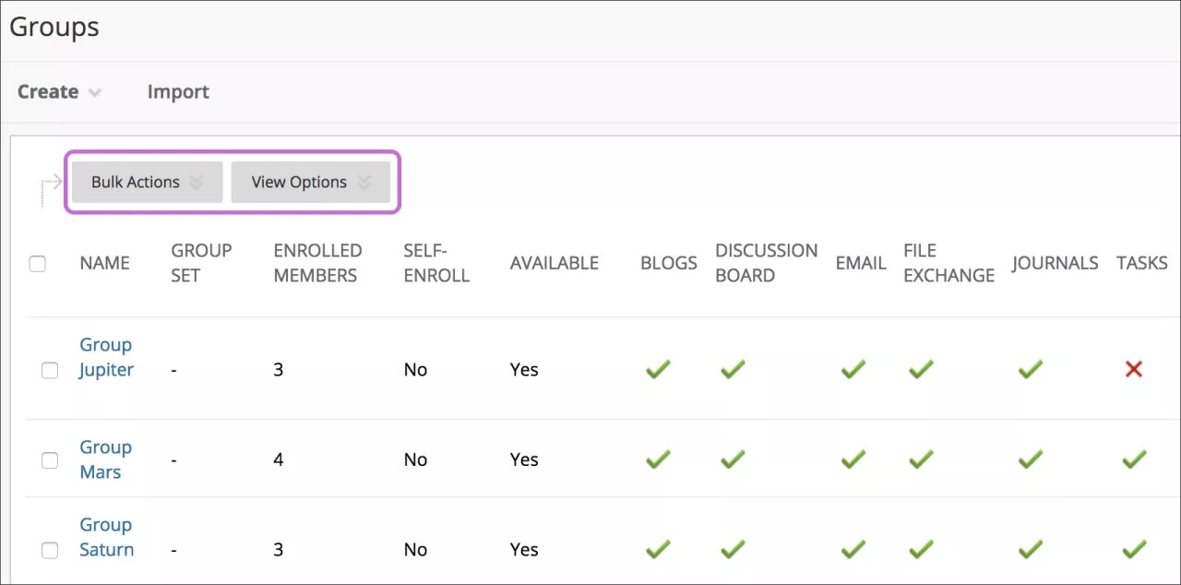Click the Name column header
The height and width of the screenshot is (585, 1181).
pyautogui.click(x=104, y=263)
